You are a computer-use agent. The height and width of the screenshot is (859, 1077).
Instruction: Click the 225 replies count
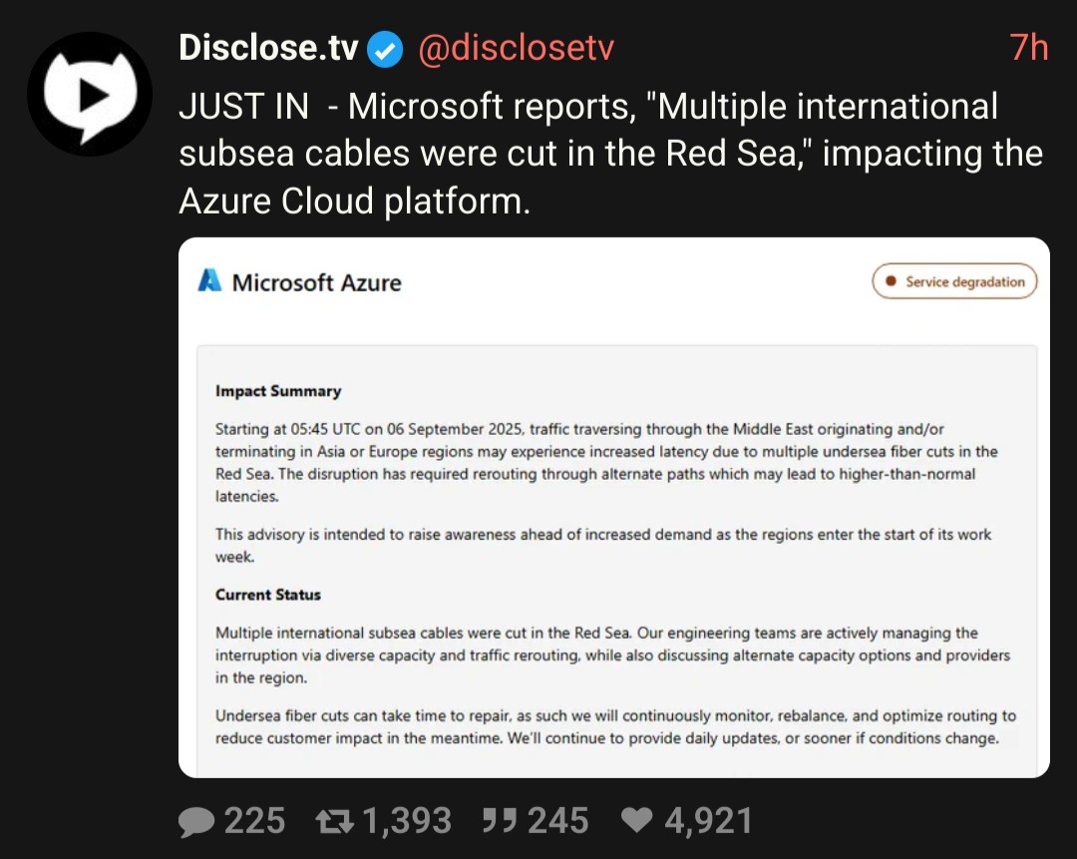coord(254,821)
